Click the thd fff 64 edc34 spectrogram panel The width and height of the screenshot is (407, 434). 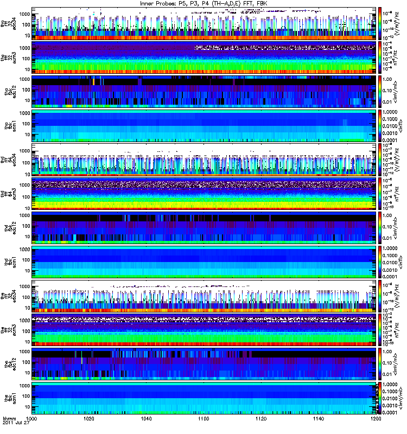click(204, 159)
